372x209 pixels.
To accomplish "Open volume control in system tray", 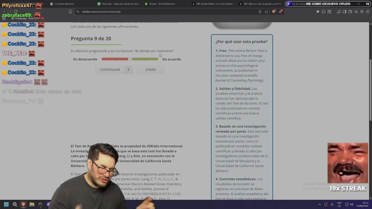I will (351, 204).
